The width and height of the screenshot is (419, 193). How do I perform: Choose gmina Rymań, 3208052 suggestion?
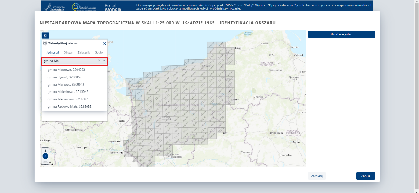pos(64,77)
